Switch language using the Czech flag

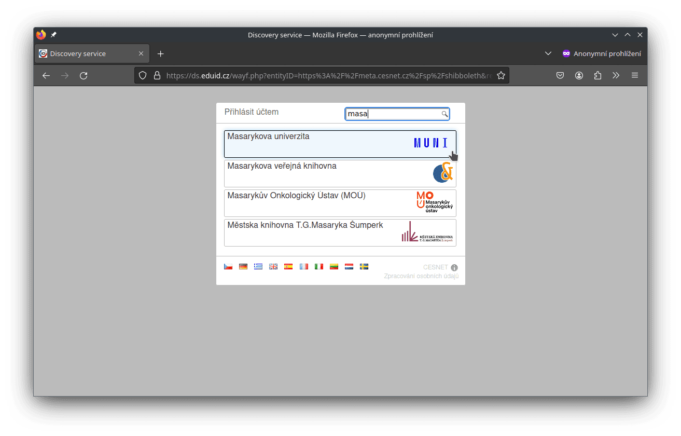(228, 266)
